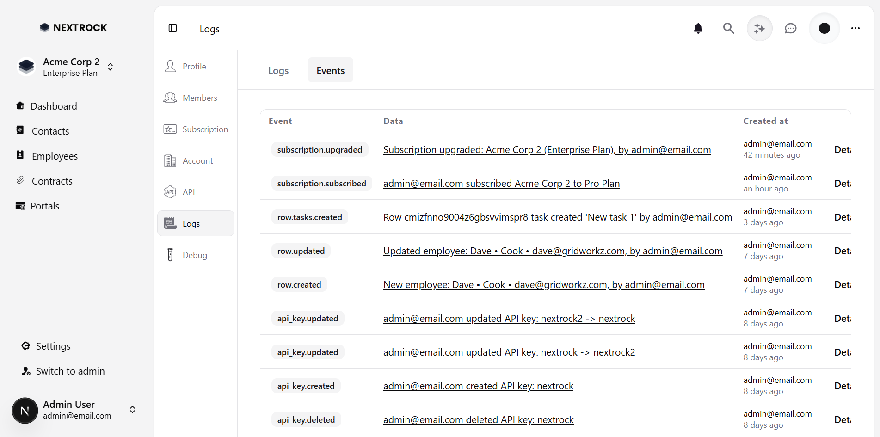Go to Debug in the settings sidebar
The width and height of the screenshot is (880, 437).
point(195,255)
